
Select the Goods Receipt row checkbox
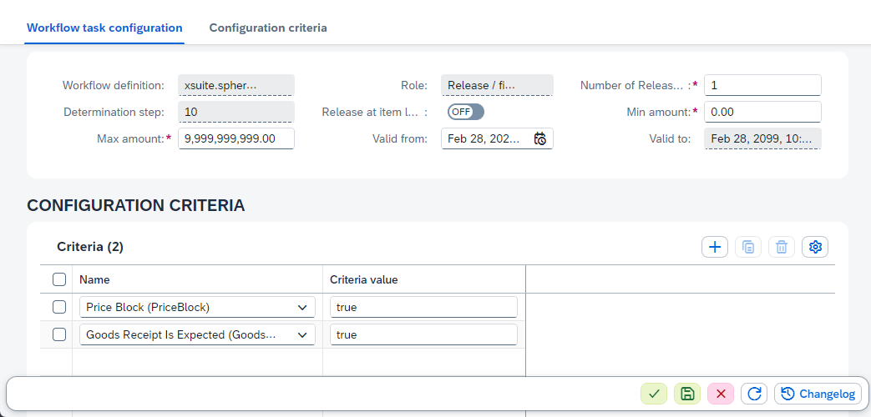click(59, 334)
